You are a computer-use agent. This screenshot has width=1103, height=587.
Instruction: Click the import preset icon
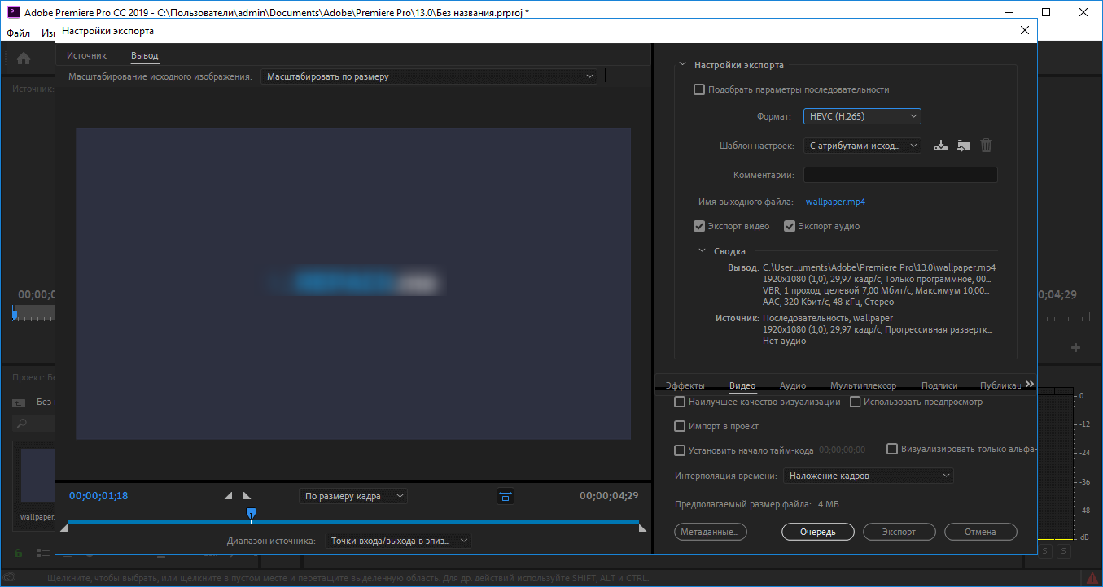pyautogui.click(x=964, y=146)
